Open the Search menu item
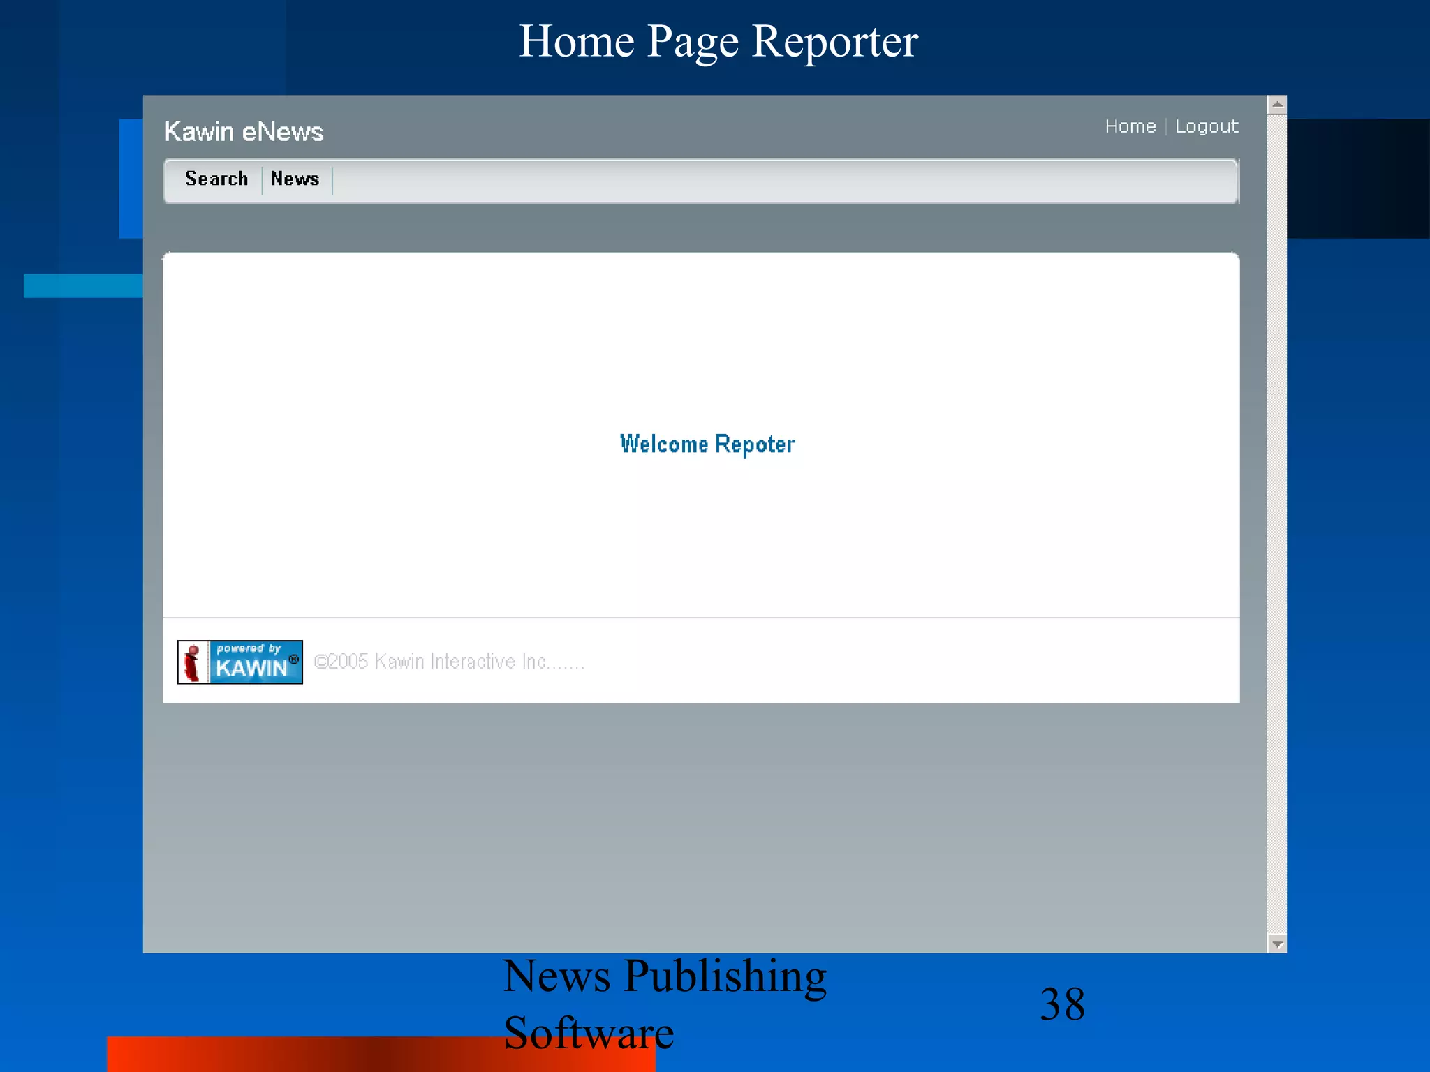Viewport: 1430px width, 1072px height. [216, 179]
